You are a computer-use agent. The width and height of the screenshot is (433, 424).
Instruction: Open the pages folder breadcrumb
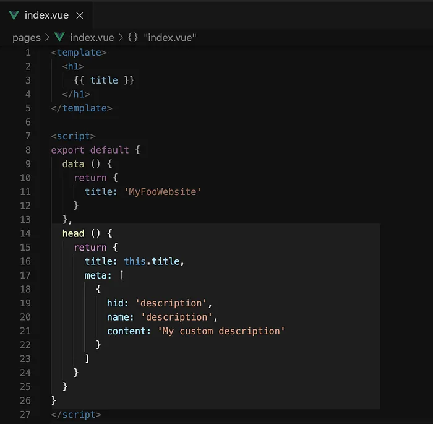tap(27, 38)
